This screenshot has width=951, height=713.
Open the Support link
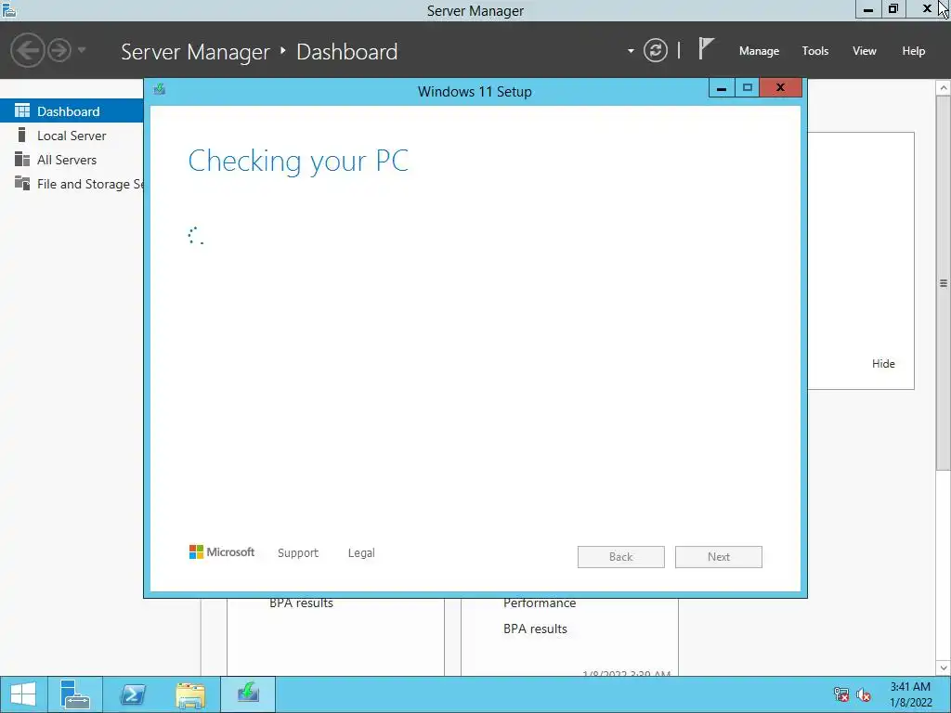pos(298,553)
